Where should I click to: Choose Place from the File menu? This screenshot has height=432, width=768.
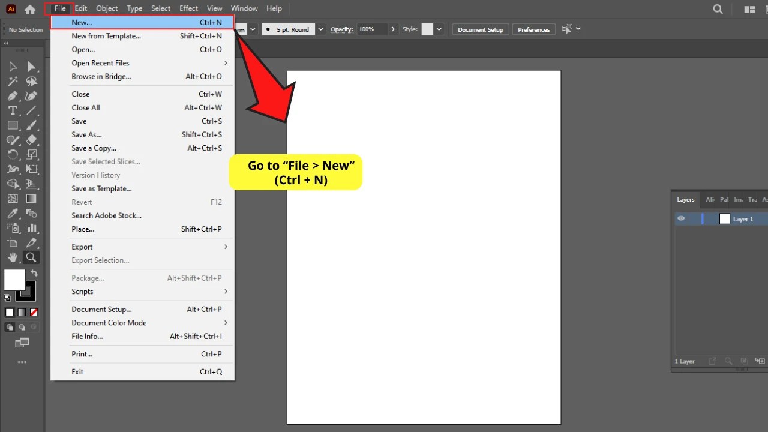point(83,229)
